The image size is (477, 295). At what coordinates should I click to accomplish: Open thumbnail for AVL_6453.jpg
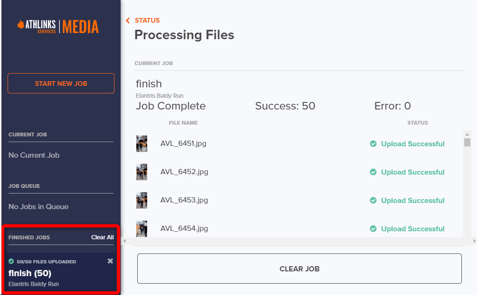(141, 200)
